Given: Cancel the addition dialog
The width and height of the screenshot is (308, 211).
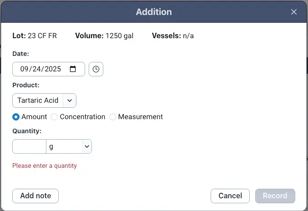Looking at the screenshot, I should (230, 196).
